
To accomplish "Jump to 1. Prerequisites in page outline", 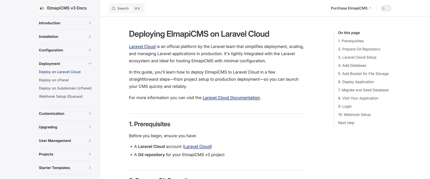I will pos(351,41).
